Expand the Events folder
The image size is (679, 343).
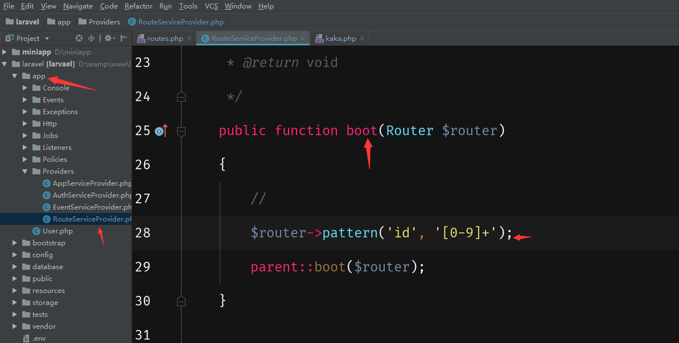click(x=25, y=100)
